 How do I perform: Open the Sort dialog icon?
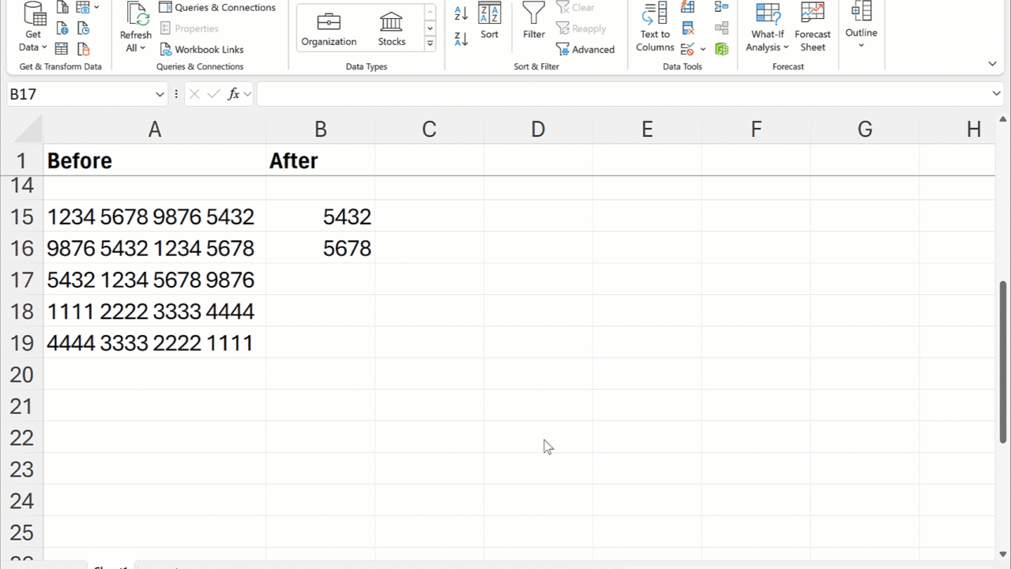pyautogui.click(x=490, y=21)
